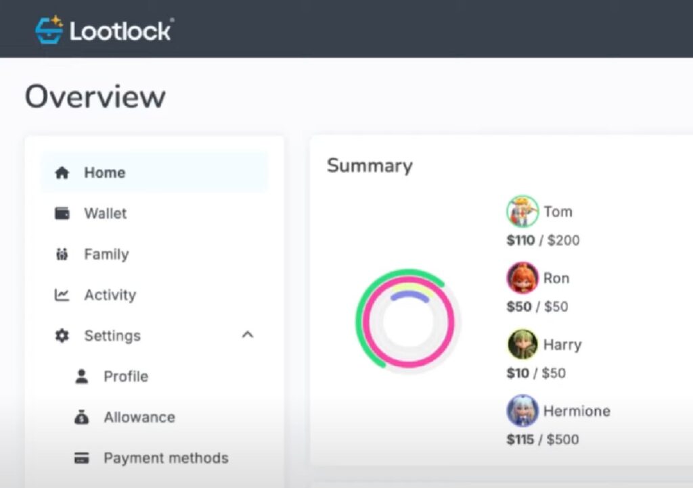Open the Activity page
The image size is (693, 488).
pos(110,295)
